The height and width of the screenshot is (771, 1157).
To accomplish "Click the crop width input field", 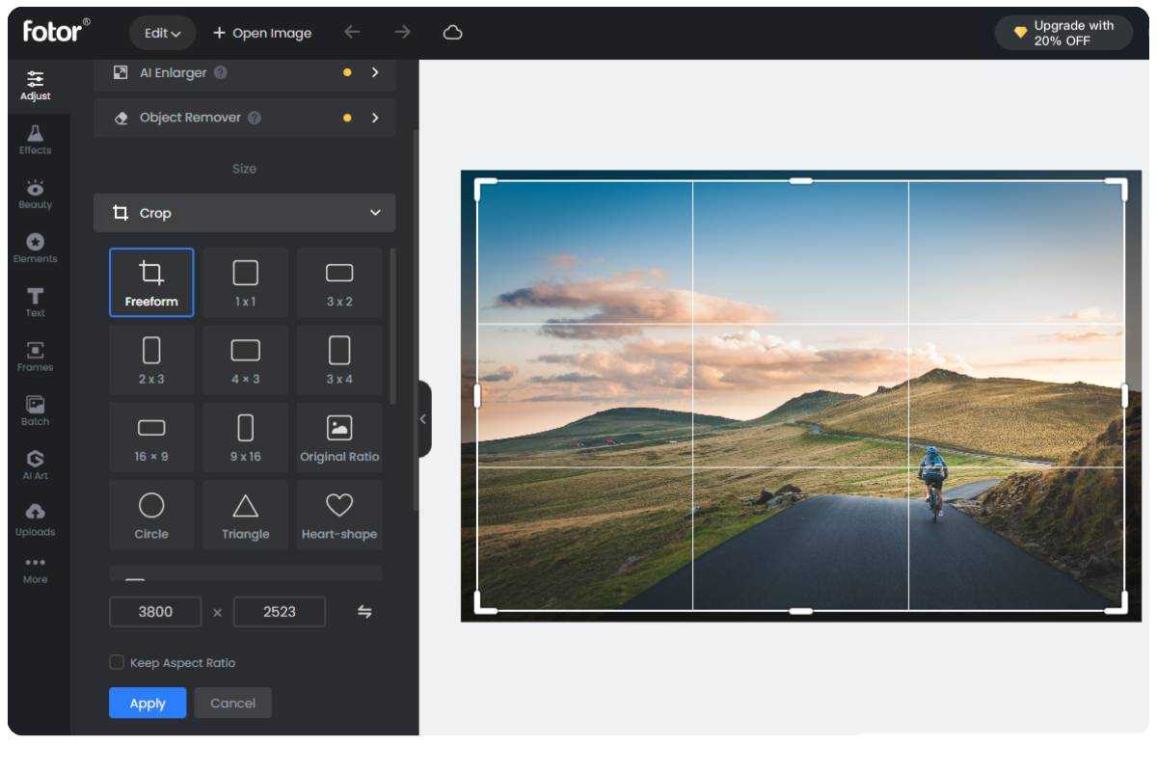I will (155, 612).
